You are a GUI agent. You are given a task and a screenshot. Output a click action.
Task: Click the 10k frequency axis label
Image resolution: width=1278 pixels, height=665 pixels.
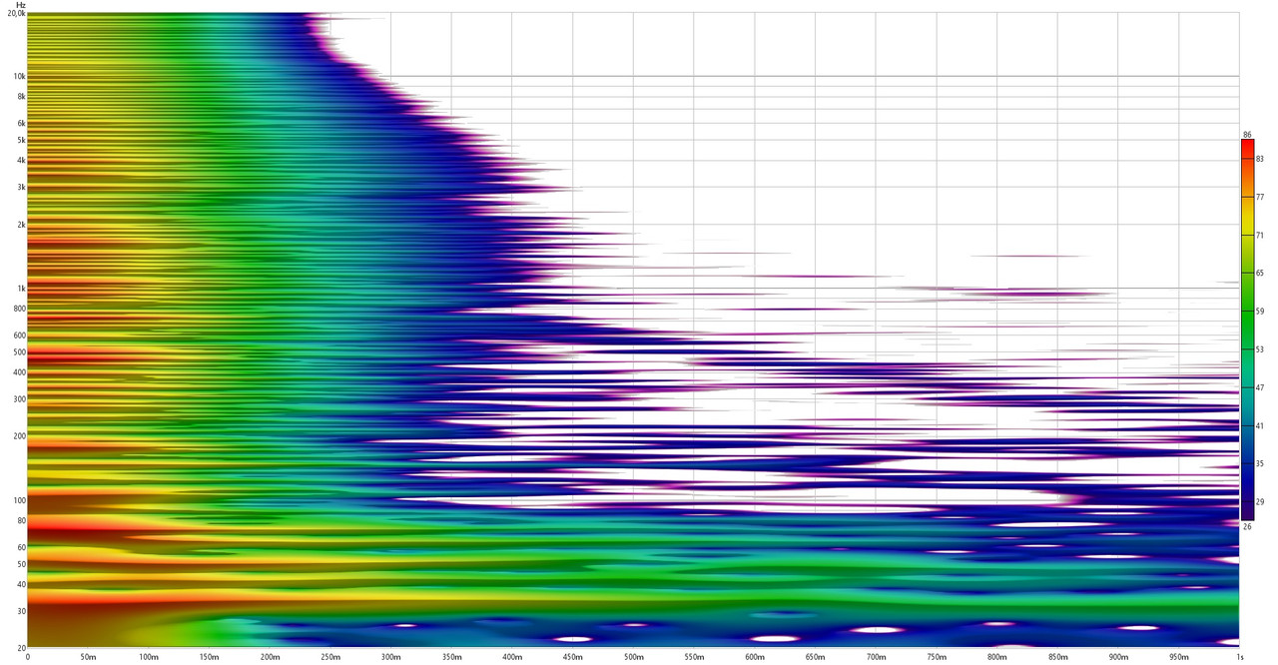(19, 76)
